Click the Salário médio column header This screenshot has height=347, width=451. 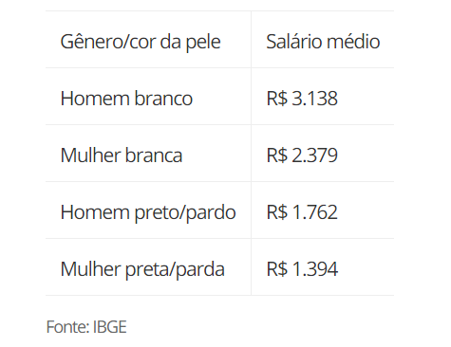(323, 42)
